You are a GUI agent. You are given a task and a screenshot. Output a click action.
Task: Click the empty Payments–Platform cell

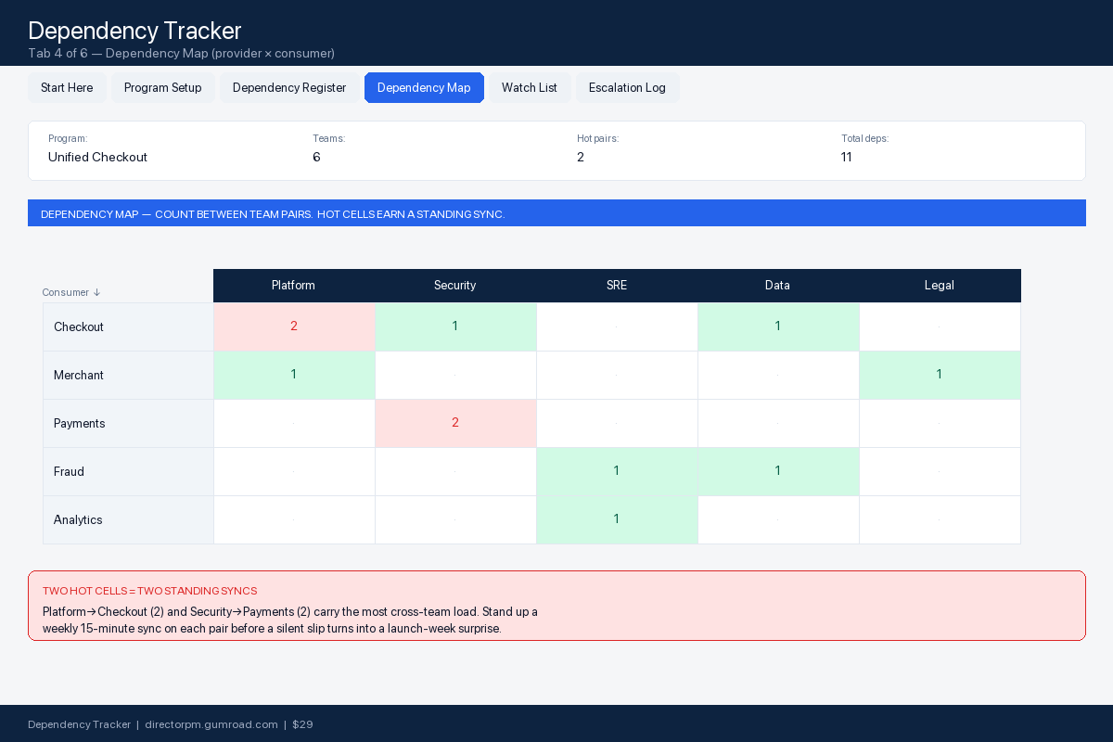pos(294,424)
